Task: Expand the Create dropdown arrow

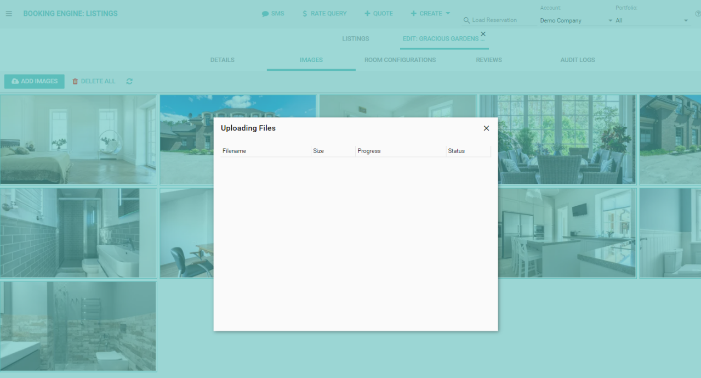Action: pos(448,13)
